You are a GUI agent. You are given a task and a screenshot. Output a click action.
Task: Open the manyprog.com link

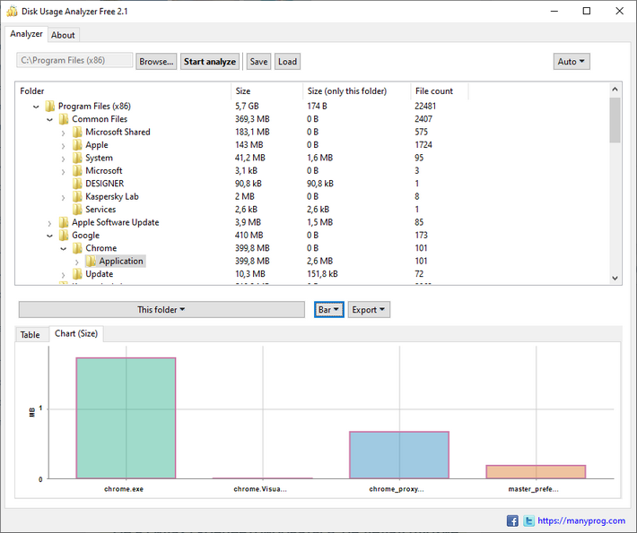581,520
